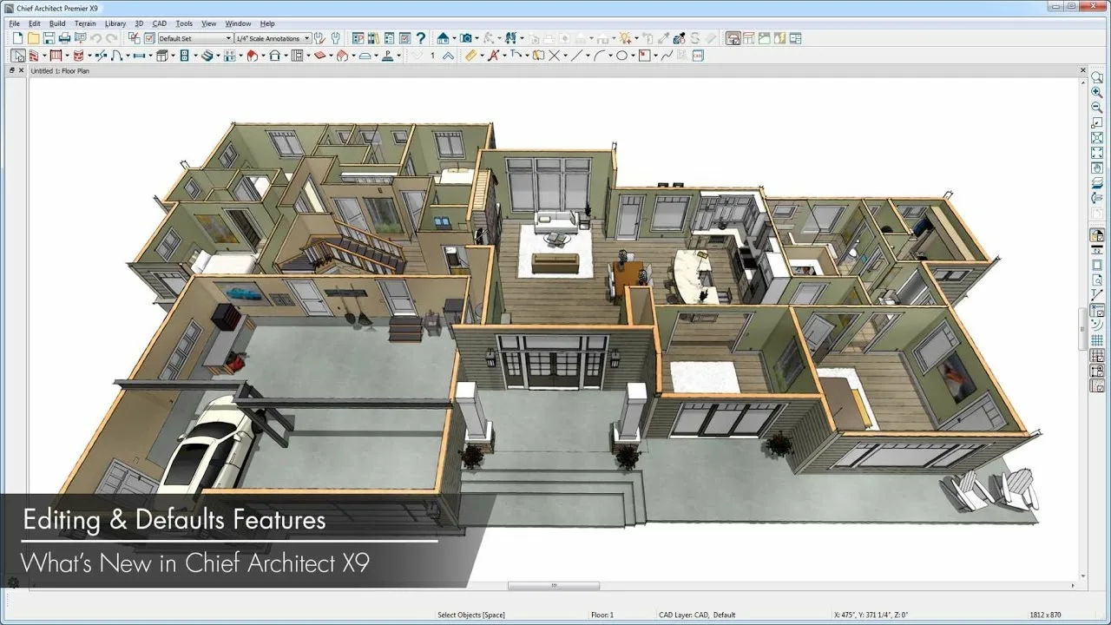Expand the house view tools arrow
The height and width of the screenshot is (625, 1111).
click(454, 38)
